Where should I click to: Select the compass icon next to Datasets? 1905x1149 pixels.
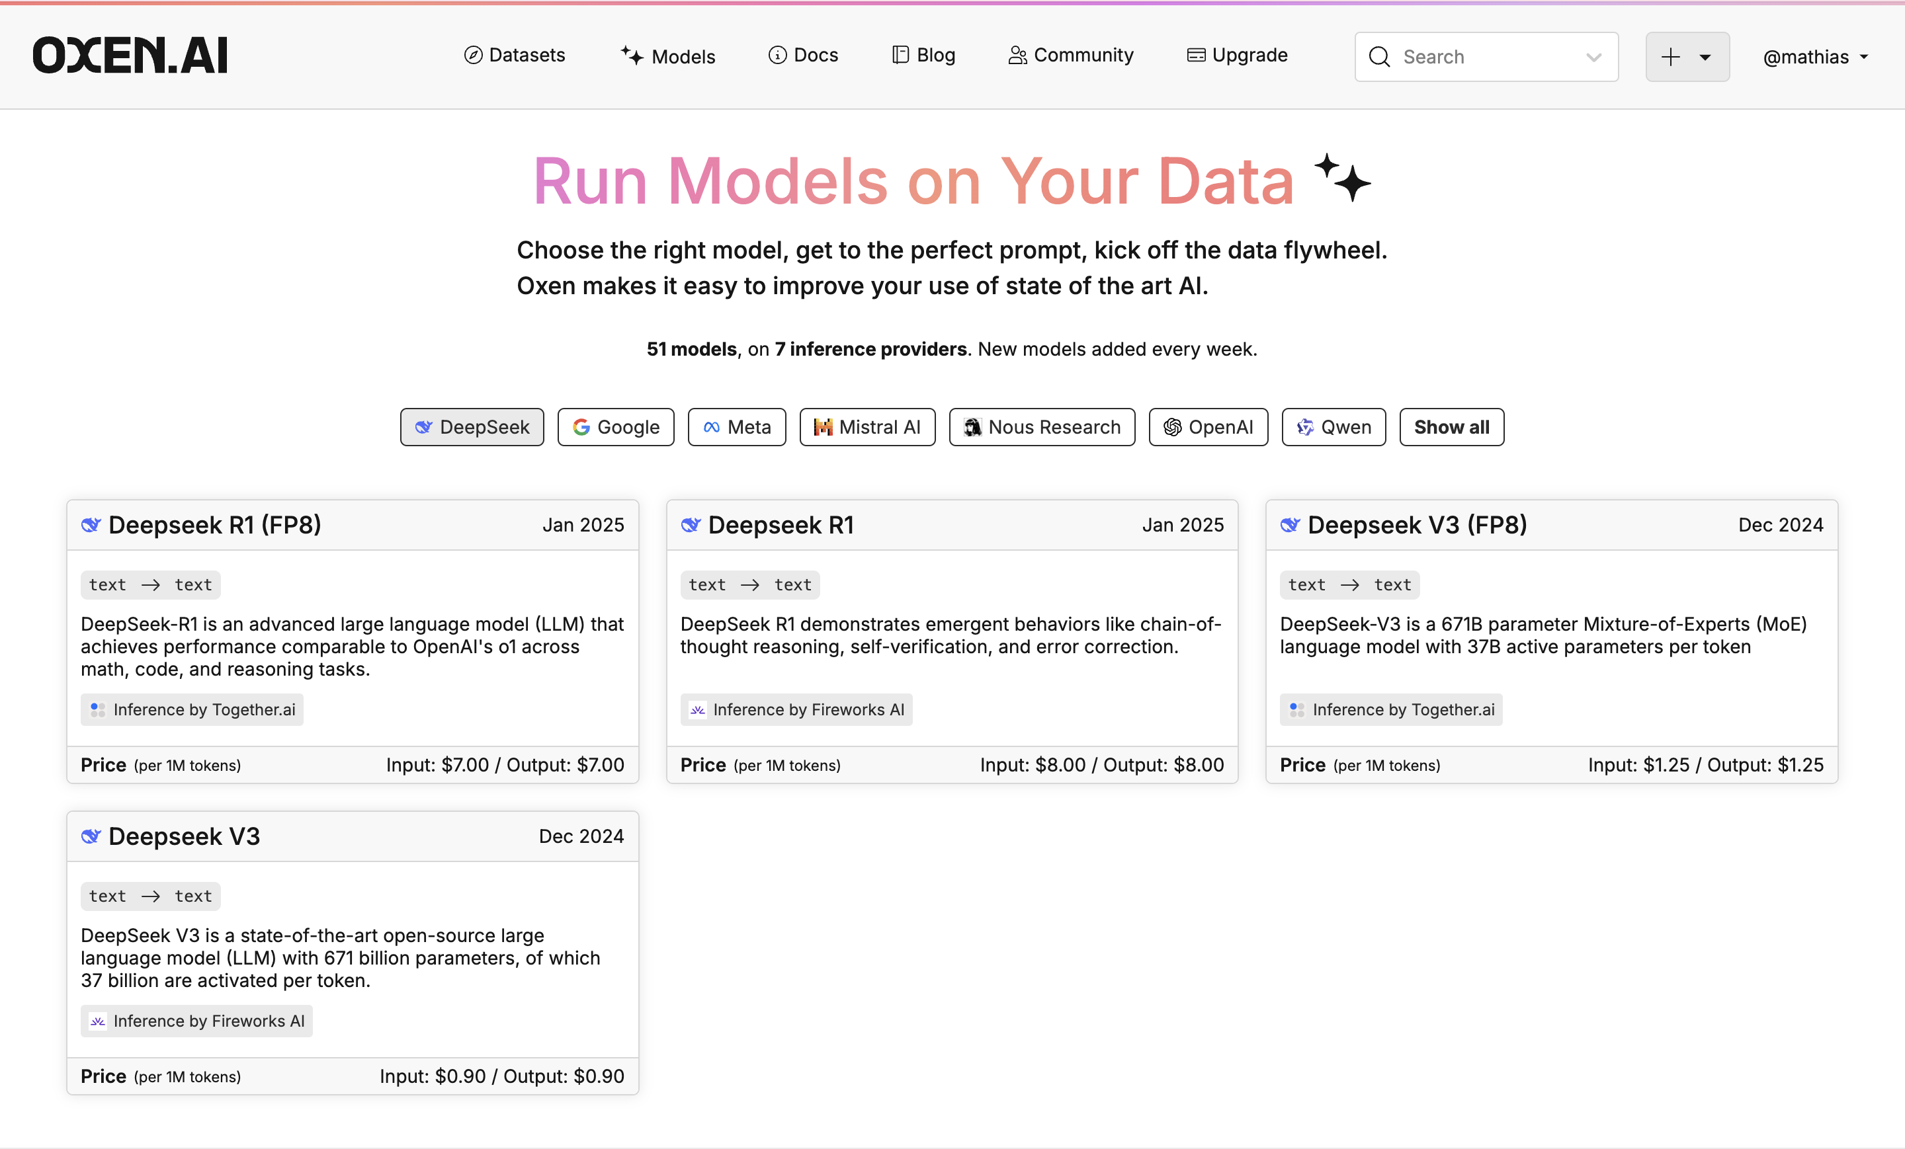(x=472, y=55)
